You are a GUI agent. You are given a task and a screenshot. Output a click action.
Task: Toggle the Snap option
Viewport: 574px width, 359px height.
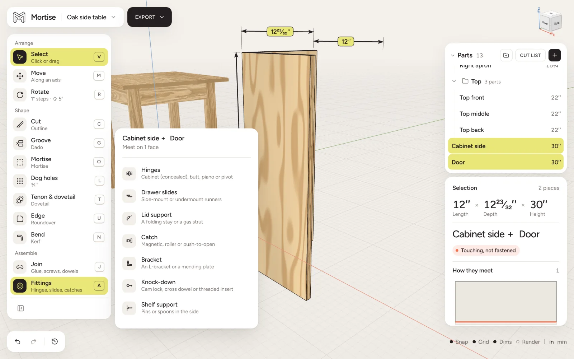(459, 342)
